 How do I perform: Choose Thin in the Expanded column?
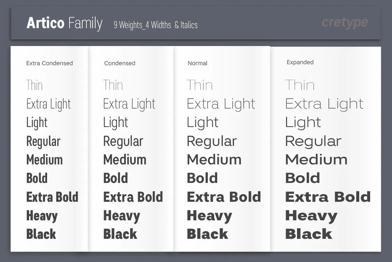click(x=300, y=85)
